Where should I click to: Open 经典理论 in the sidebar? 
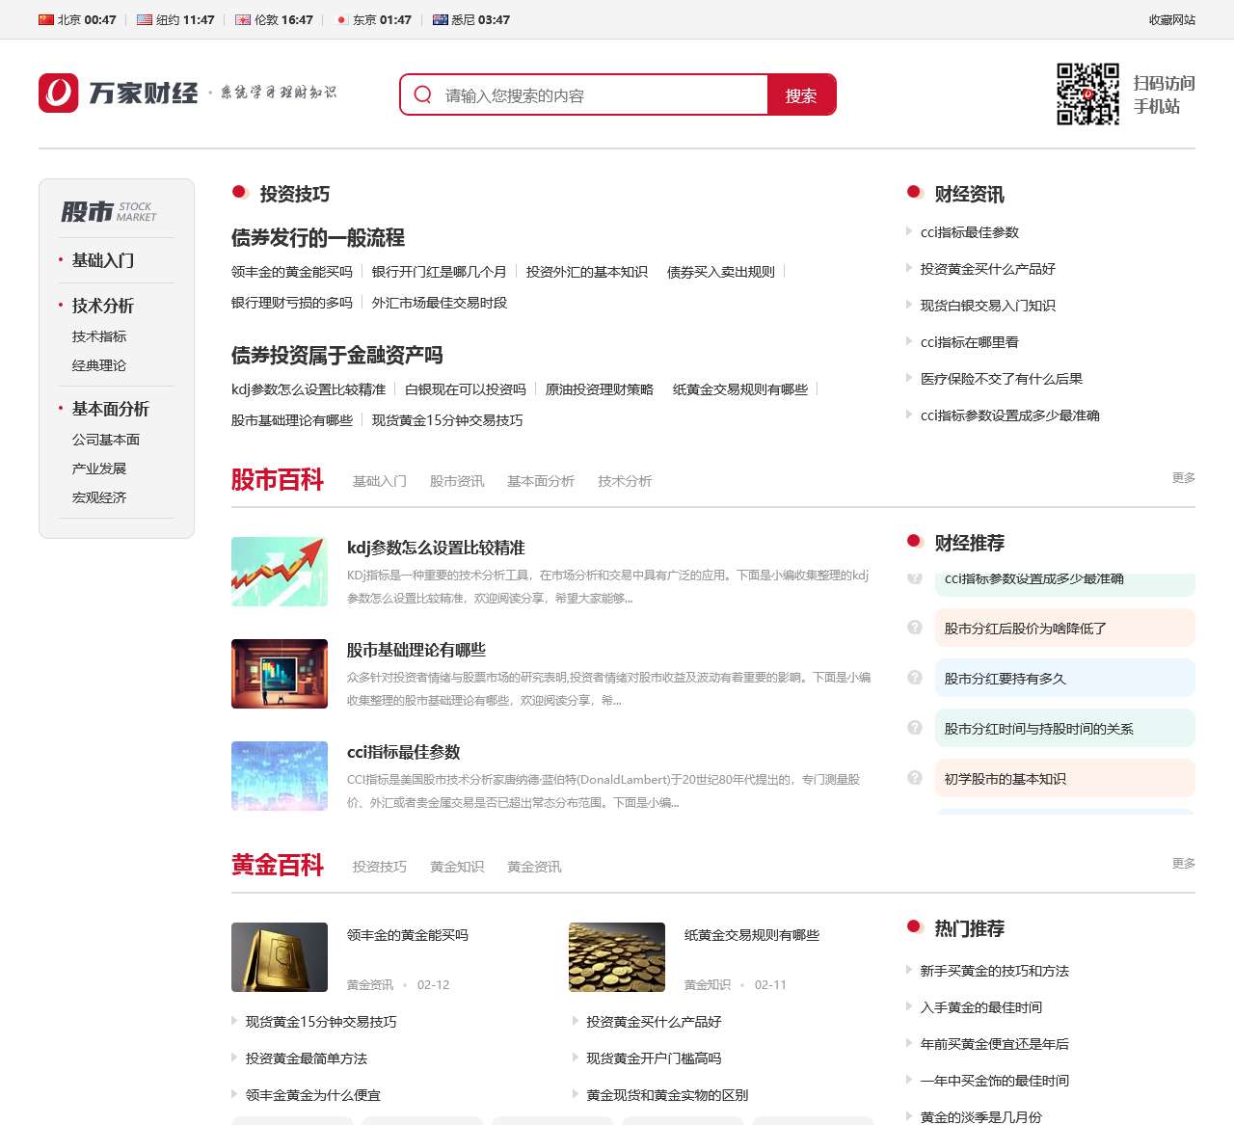pyautogui.click(x=99, y=365)
